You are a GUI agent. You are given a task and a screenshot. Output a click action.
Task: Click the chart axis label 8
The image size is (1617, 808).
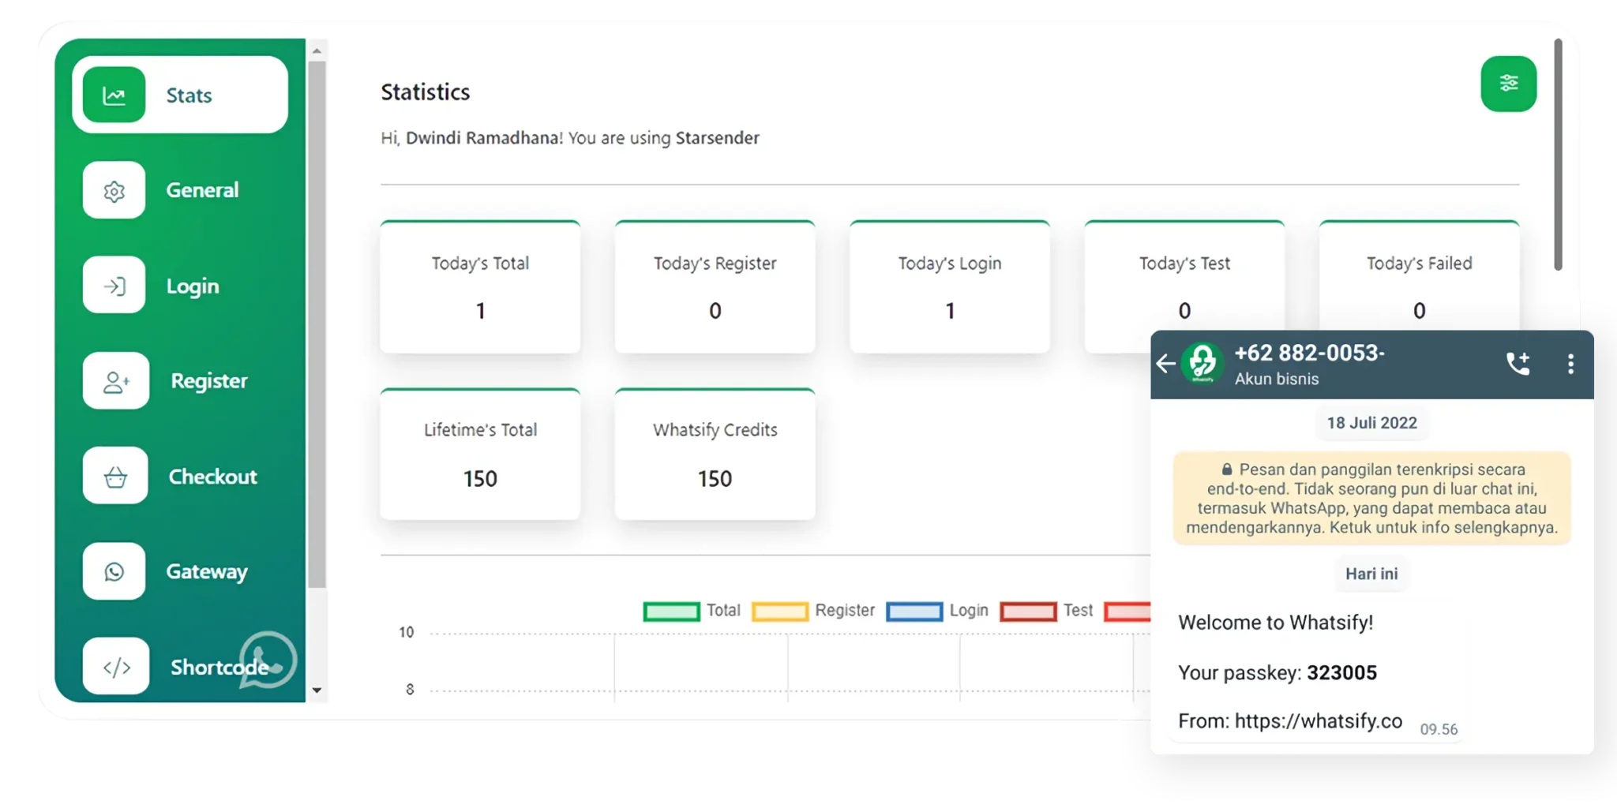tap(410, 690)
